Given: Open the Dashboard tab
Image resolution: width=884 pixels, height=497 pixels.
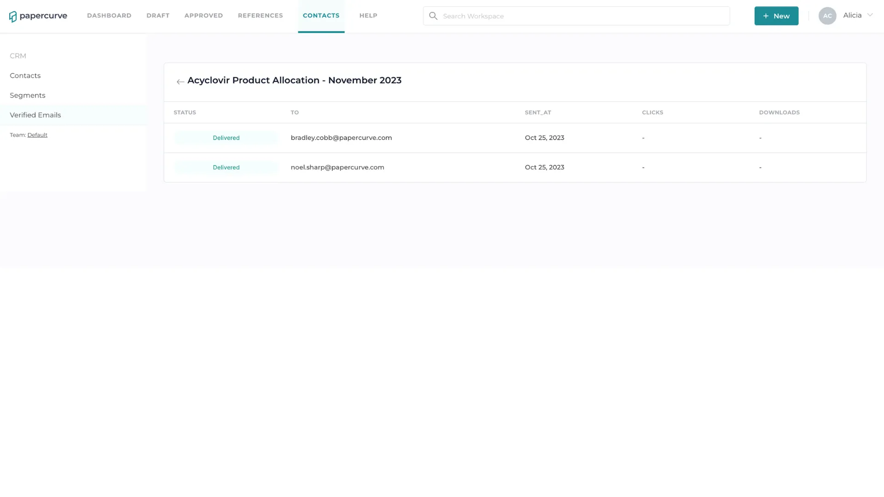Looking at the screenshot, I should click(109, 16).
